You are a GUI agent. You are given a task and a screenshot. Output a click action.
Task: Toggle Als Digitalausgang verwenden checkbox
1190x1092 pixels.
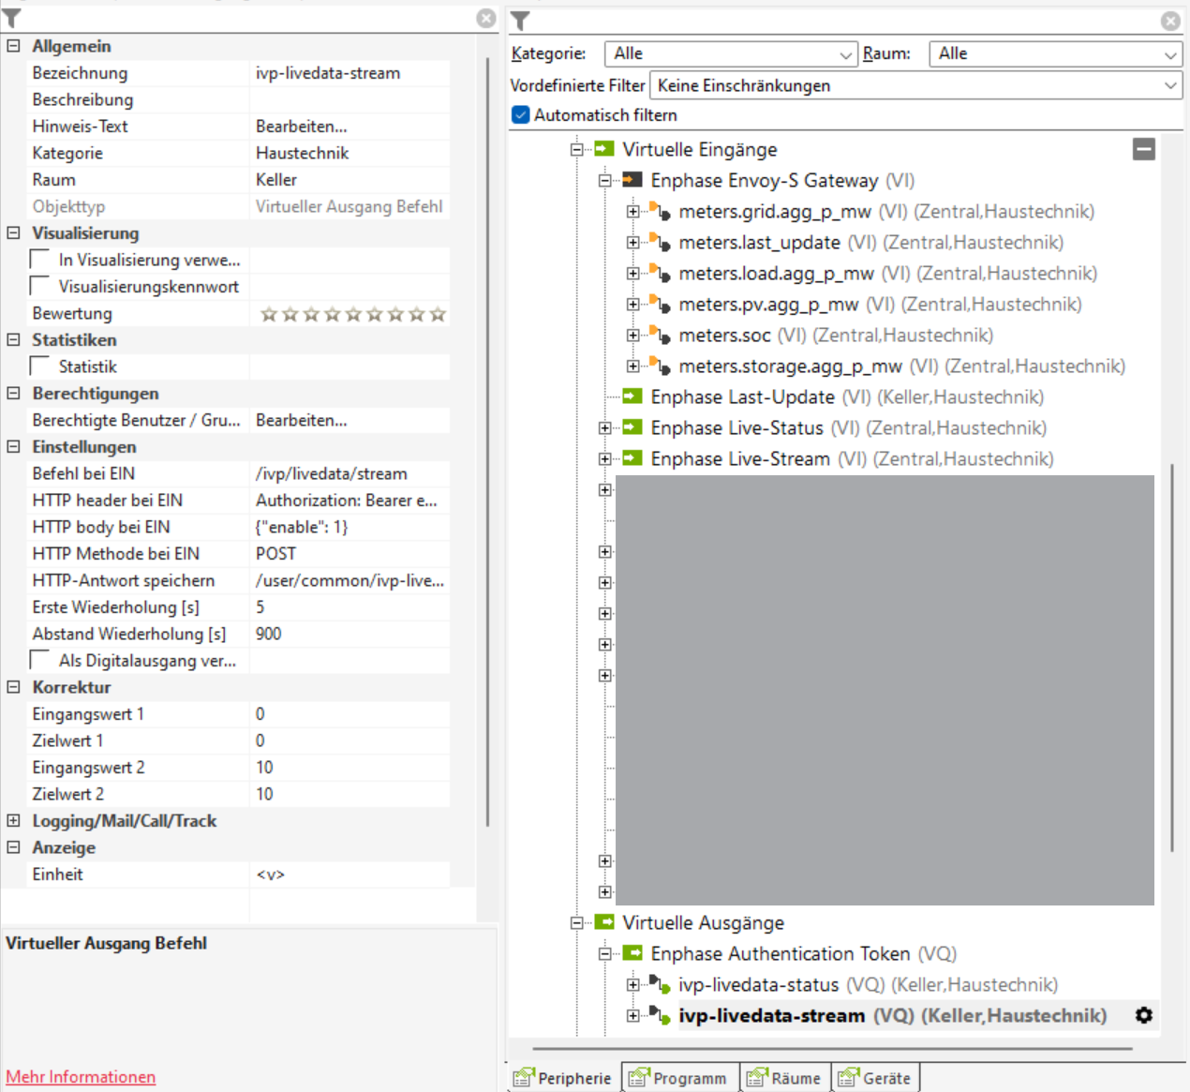coord(40,660)
